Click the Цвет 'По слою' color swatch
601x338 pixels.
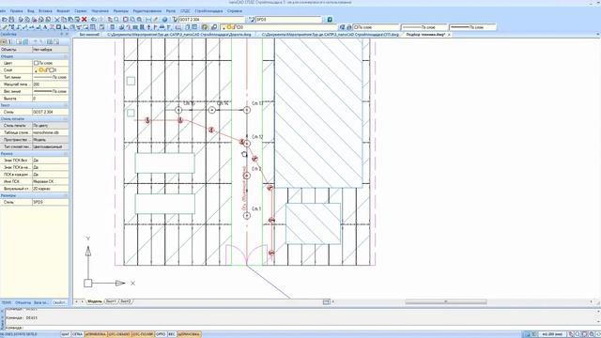pos(36,63)
